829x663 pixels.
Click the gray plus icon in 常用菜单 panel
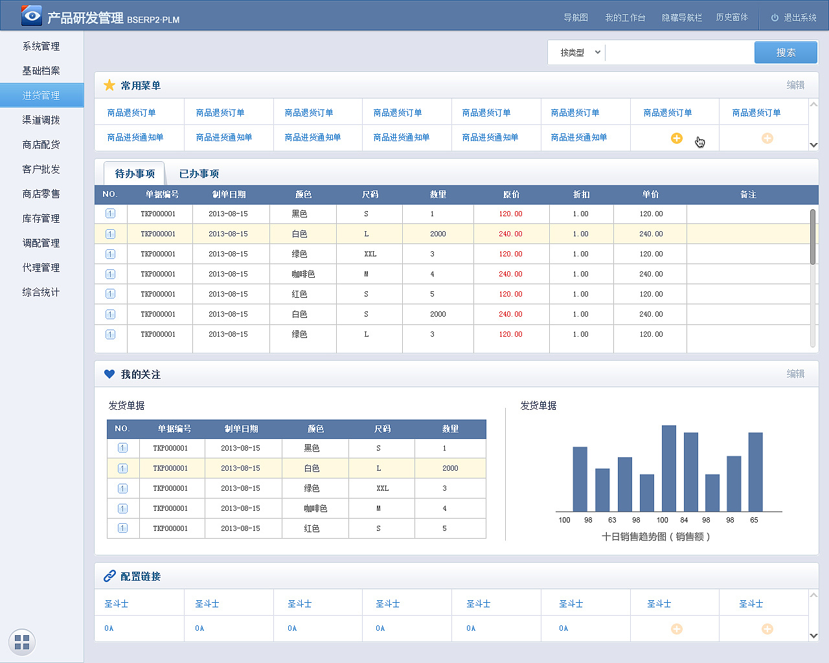click(767, 138)
